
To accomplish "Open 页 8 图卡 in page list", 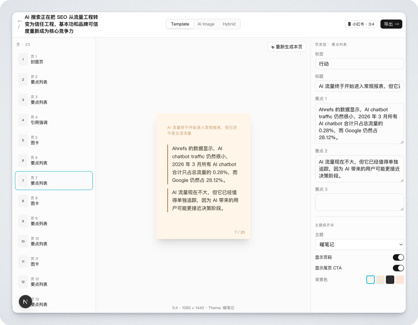I will click(x=54, y=201).
